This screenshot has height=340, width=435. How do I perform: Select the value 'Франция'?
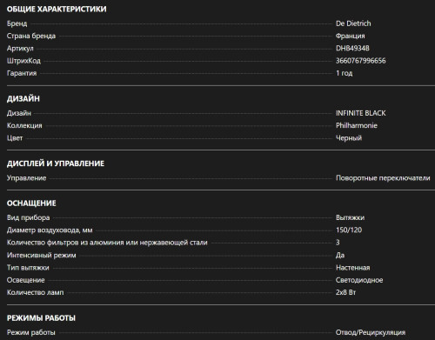(351, 36)
